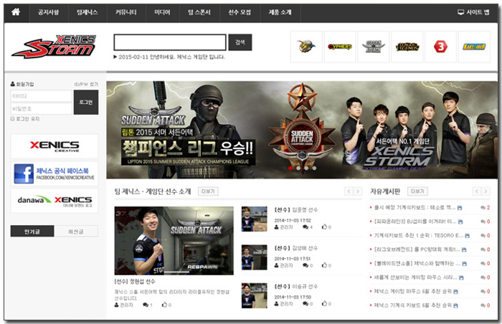This screenshot has height=324, width=502.
Task: Select the second carousel dot
Action: click(x=298, y=168)
